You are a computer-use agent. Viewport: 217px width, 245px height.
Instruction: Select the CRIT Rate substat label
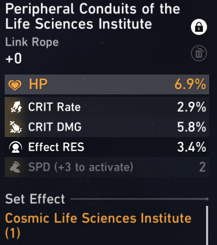(54, 107)
